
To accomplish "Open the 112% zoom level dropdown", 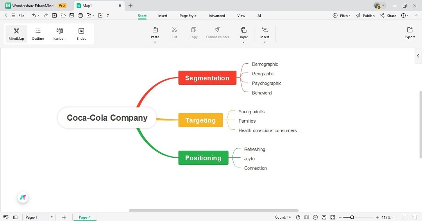I will tap(388, 217).
